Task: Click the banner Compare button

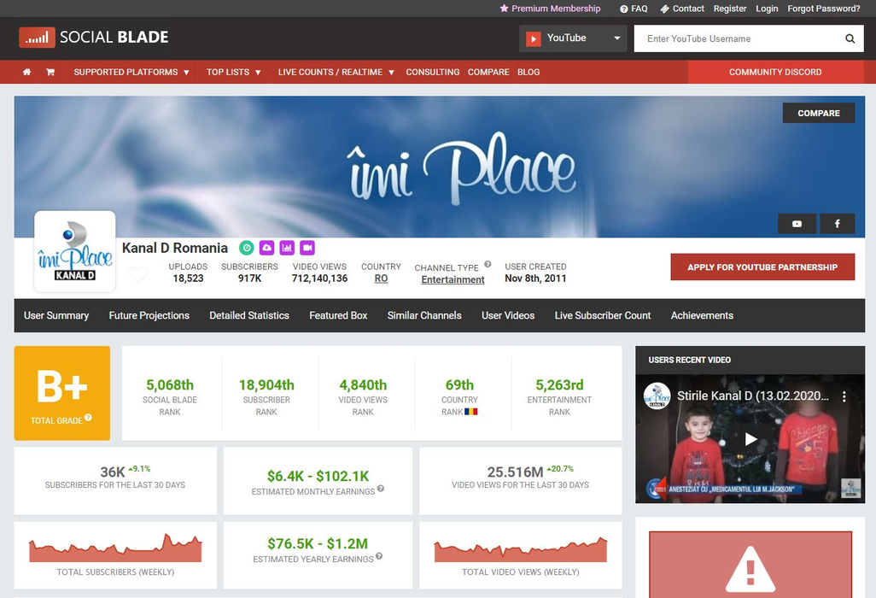Action: pos(819,113)
